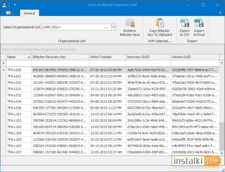Screen dimensions: 225x172
Task: Select the General ribbon tab
Action: [x=29, y=13]
